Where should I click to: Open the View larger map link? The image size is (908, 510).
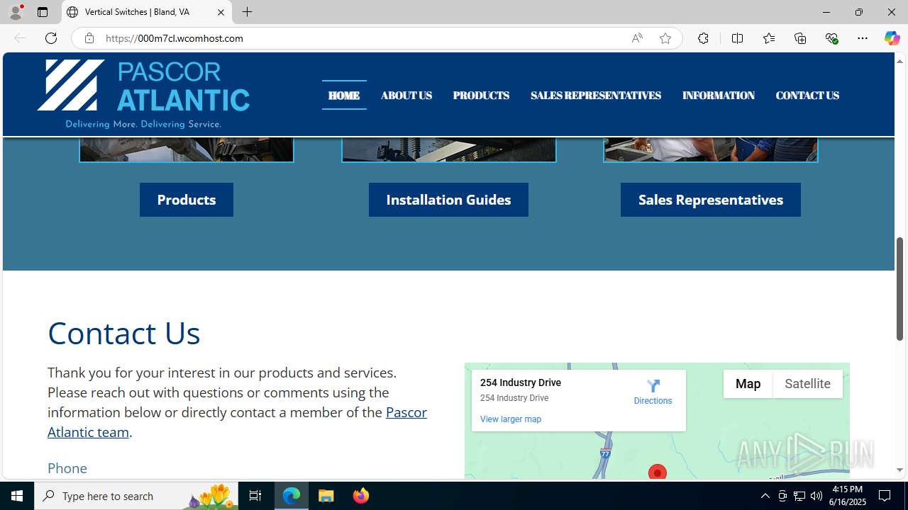point(511,419)
